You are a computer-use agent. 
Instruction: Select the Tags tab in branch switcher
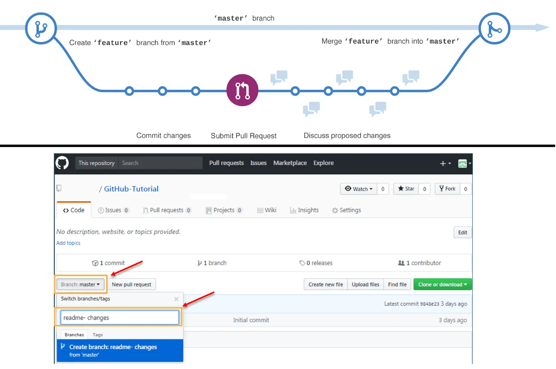[x=97, y=334]
